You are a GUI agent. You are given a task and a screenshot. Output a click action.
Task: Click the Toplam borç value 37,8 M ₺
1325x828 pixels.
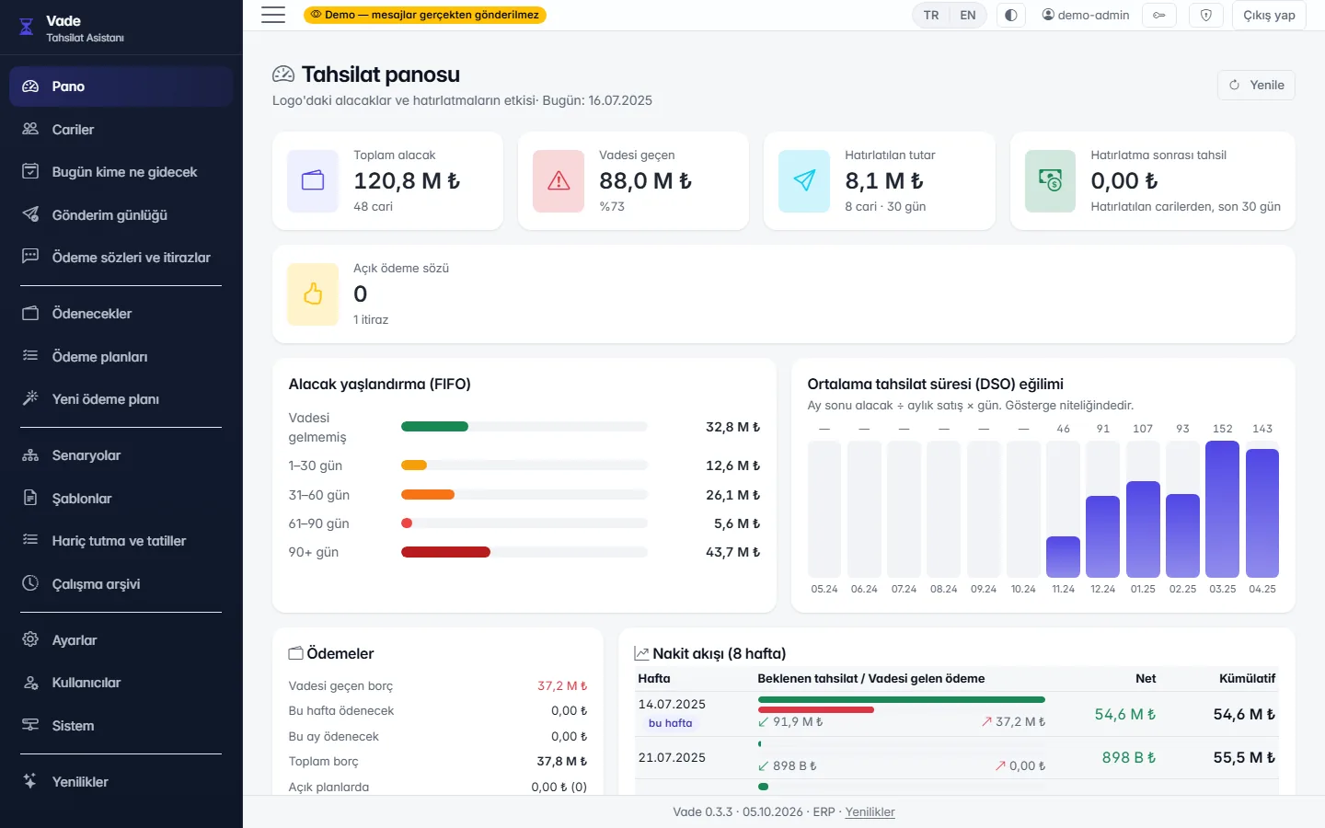click(x=562, y=762)
